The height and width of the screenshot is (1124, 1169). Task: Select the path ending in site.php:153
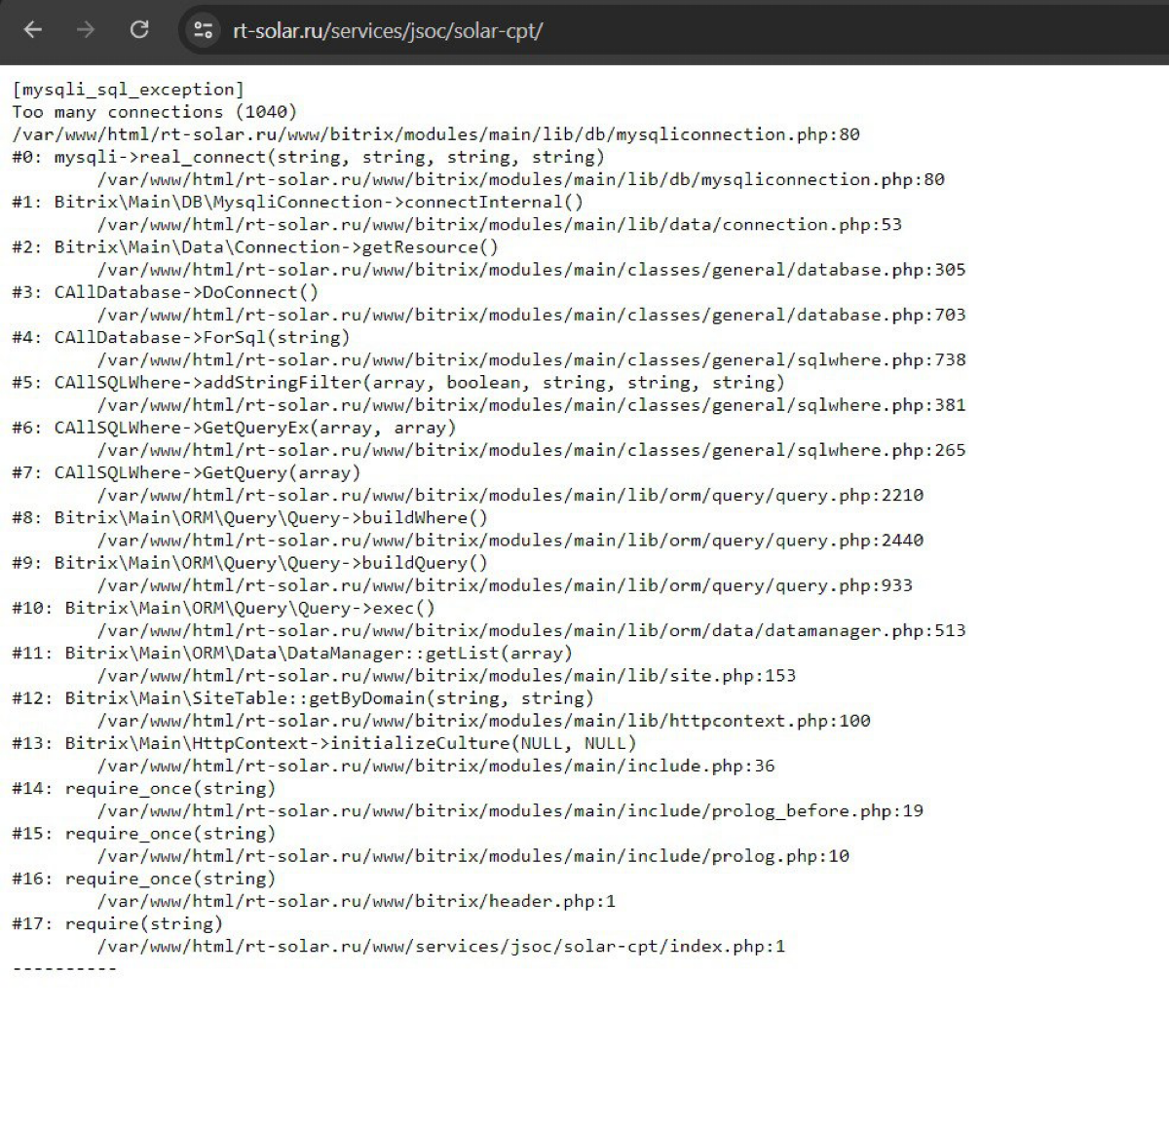(x=446, y=676)
